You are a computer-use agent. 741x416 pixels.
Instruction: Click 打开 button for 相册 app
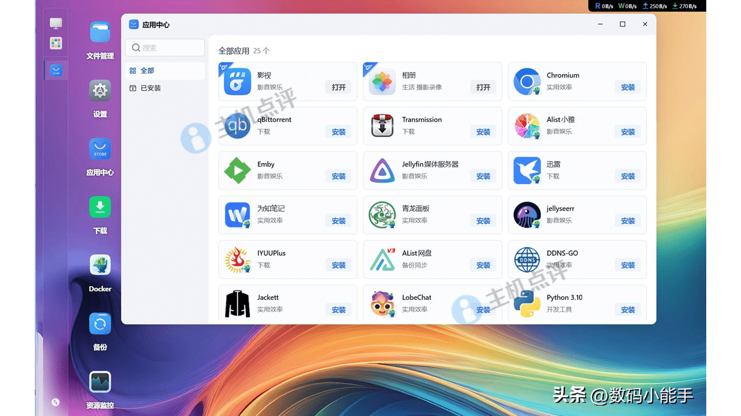pyautogui.click(x=483, y=87)
